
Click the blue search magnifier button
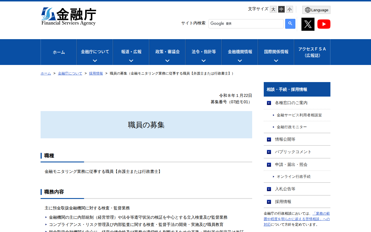pyautogui.click(x=290, y=24)
